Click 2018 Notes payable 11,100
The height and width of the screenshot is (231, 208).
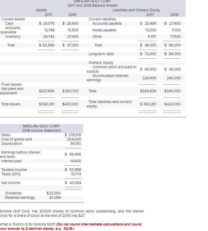(x=176, y=30)
